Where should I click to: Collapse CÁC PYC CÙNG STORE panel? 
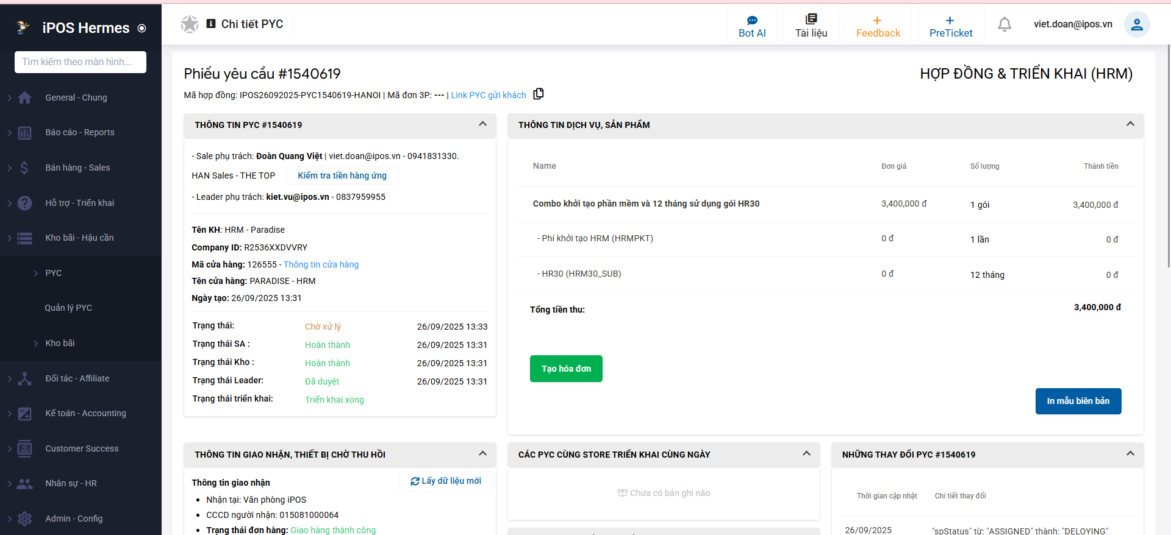tap(806, 454)
